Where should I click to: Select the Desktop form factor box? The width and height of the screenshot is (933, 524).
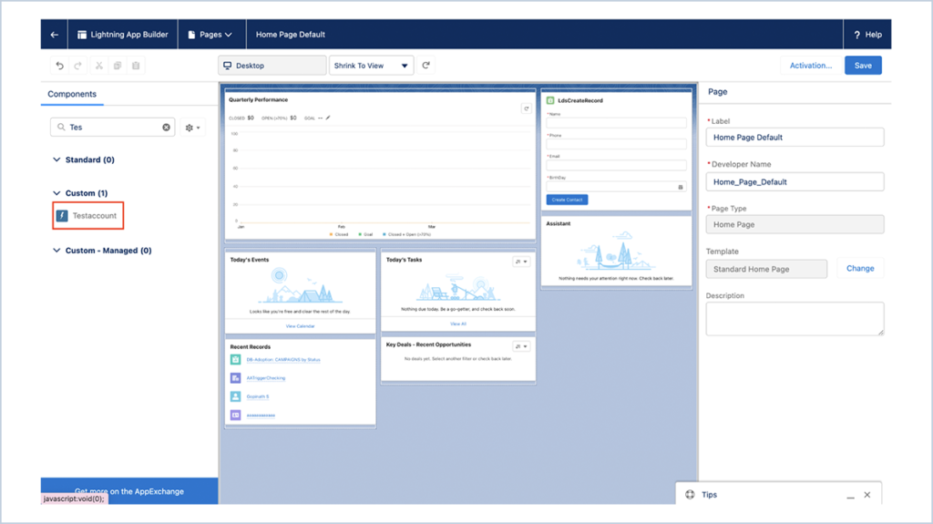tap(272, 66)
